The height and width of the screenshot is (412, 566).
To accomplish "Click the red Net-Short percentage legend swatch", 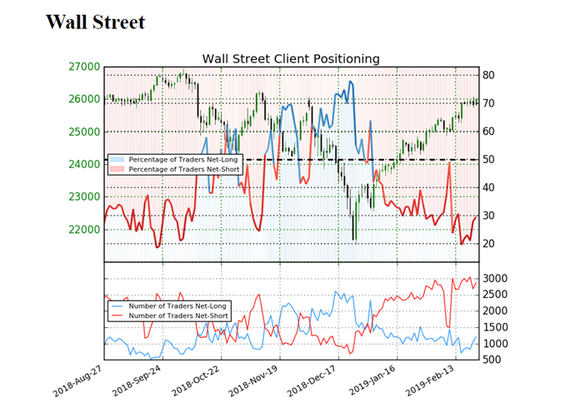I will pos(117,169).
